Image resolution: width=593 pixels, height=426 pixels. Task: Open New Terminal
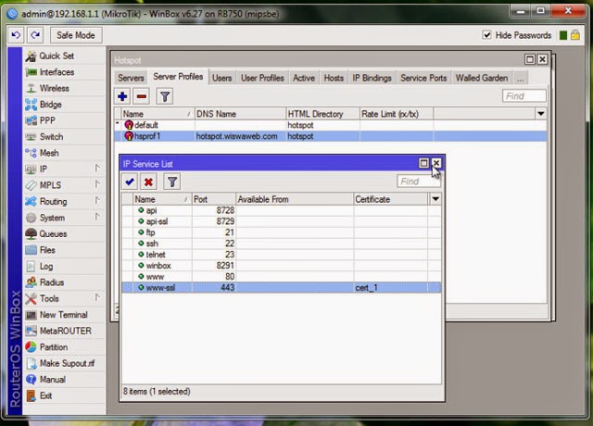pyautogui.click(x=64, y=315)
